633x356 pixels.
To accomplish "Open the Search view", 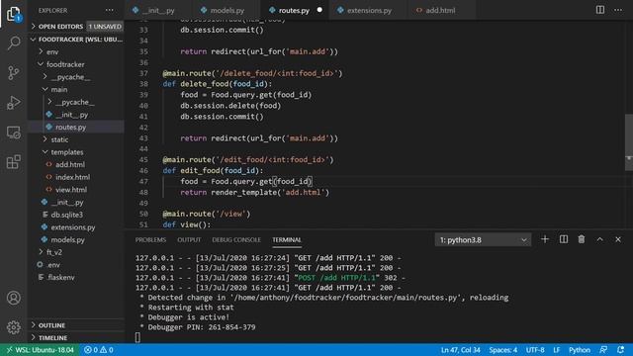I will [x=14, y=43].
